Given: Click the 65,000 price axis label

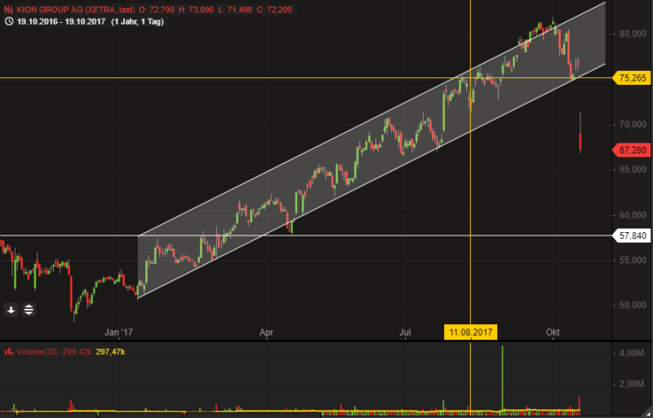Looking at the screenshot, I should pos(633,169).
